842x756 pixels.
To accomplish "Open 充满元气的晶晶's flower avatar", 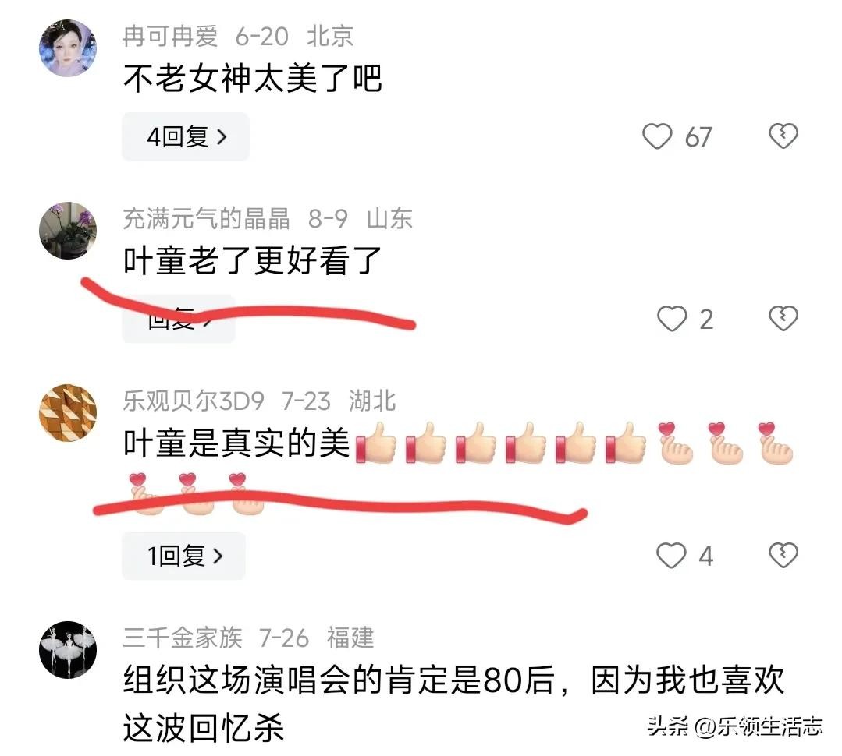I will [68, 231].
